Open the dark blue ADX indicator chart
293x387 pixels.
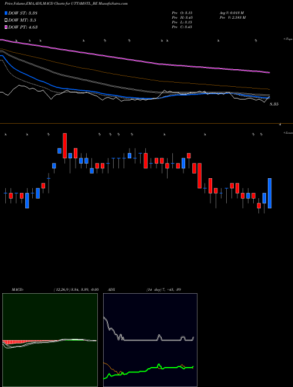click(150, 340)
